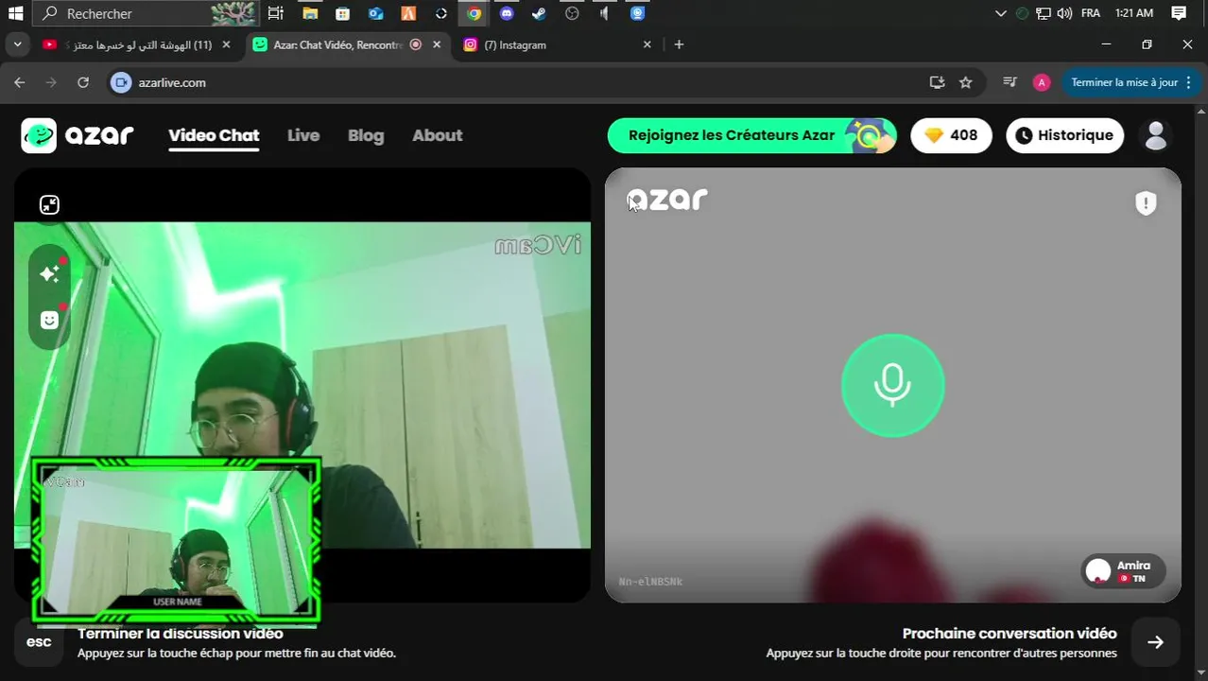Image resolution: width=1208 pixels, height=681 pixels.
Task: Minimize the local video with collapse icon
Action: click(x=49, y=204)
